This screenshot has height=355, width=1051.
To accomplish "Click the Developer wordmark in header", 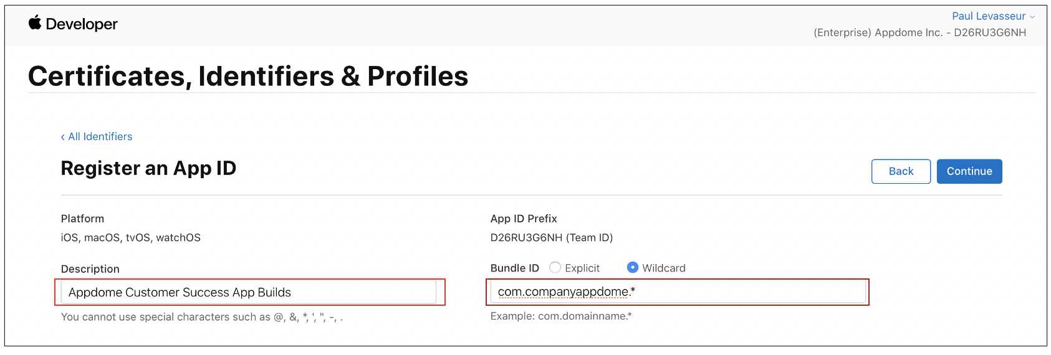I will [82, 24].
